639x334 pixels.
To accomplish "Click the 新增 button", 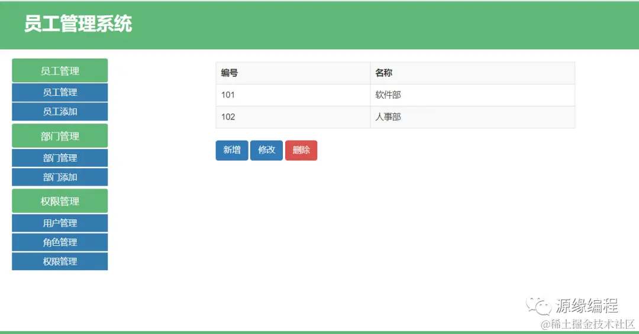I will tap(232, 150).
